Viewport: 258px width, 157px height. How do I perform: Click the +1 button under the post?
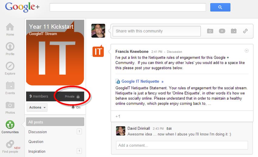pyautogui.click(x=118, y=116)
